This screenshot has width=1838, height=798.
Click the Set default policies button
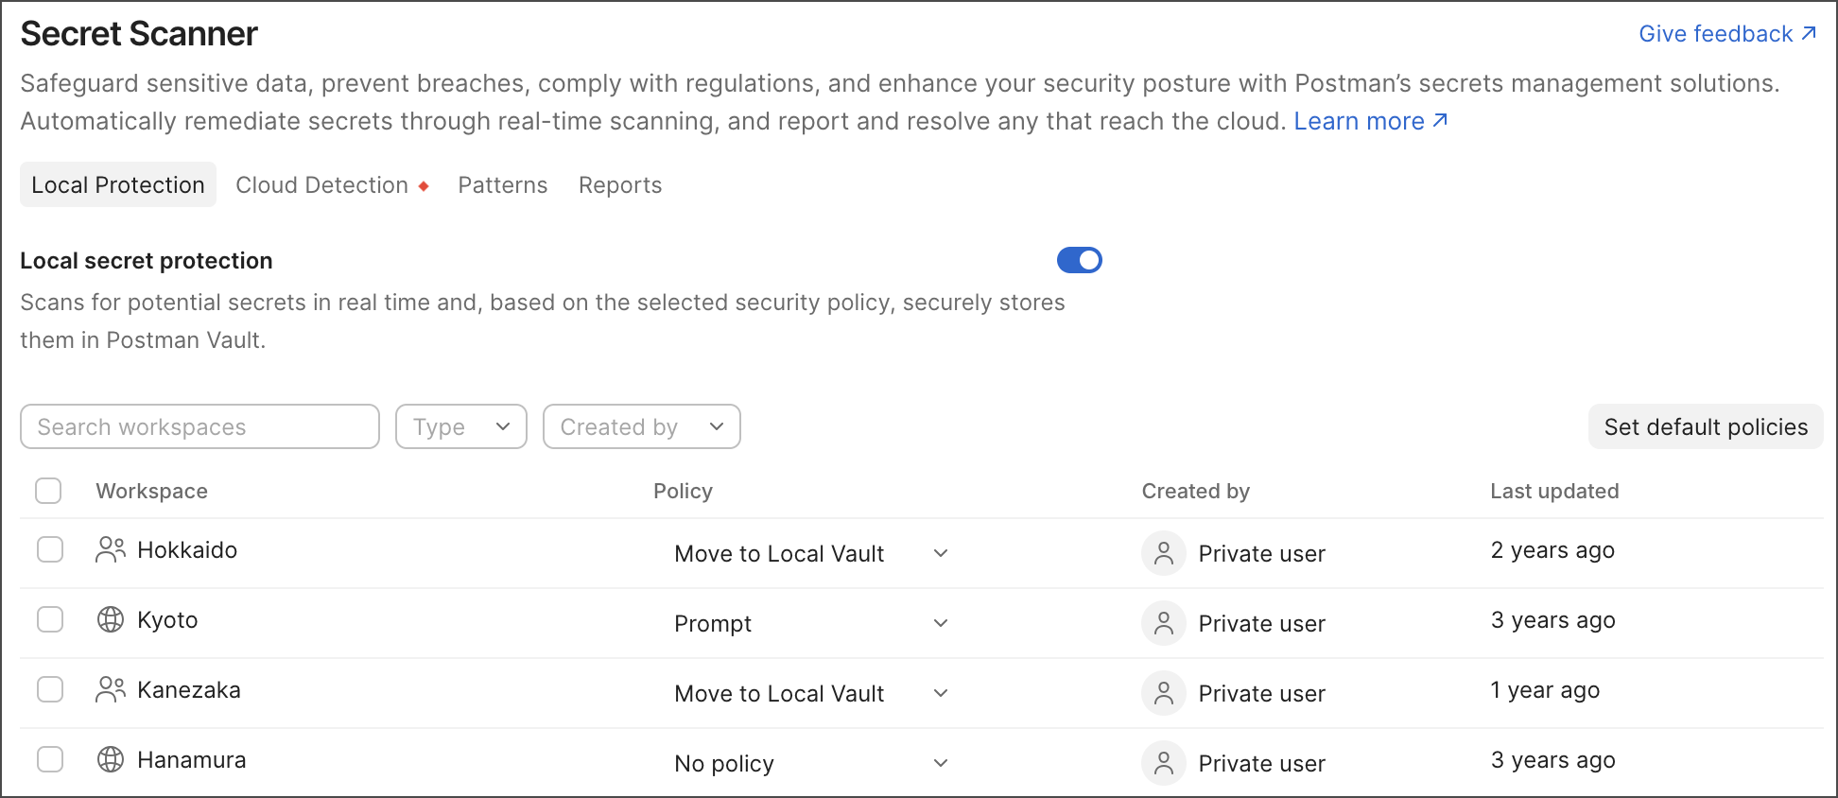(1706, 426)
